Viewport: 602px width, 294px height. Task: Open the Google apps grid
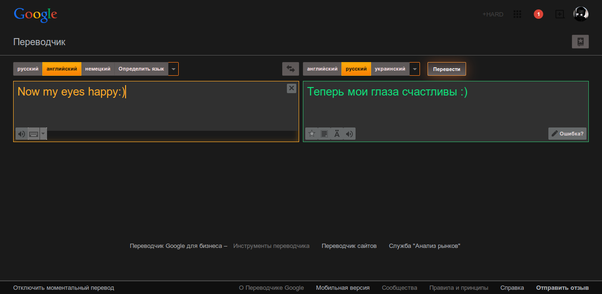517,14
